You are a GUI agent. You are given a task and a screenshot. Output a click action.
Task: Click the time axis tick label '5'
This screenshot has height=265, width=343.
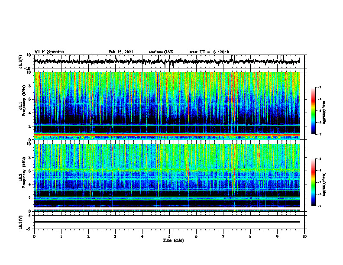(x=169, y=236)
